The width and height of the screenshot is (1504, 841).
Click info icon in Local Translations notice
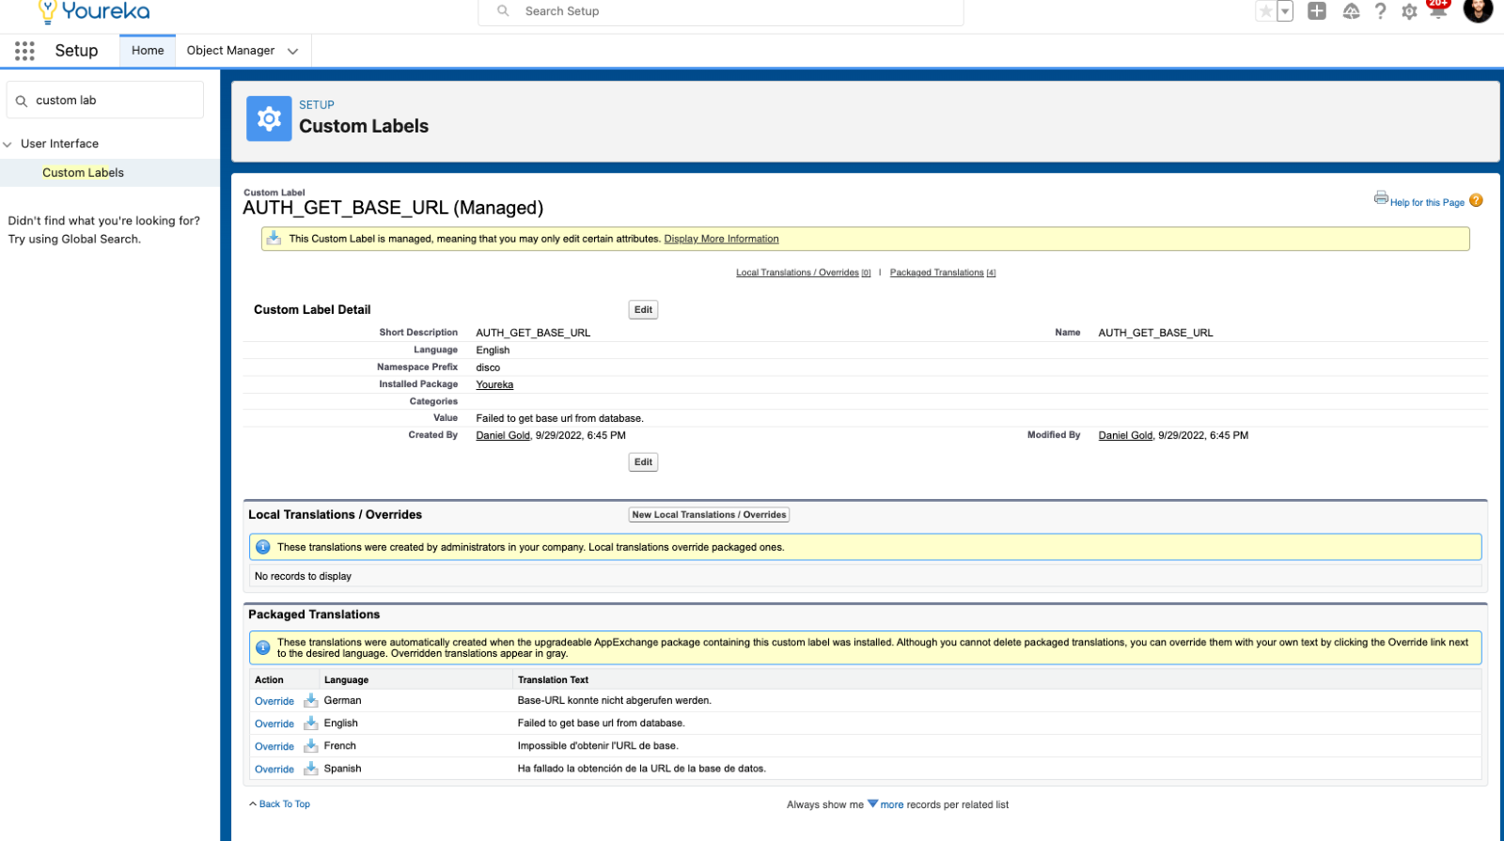(263, 547)
